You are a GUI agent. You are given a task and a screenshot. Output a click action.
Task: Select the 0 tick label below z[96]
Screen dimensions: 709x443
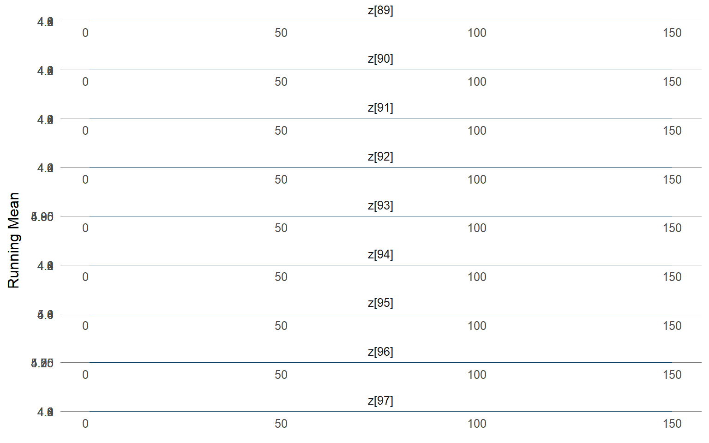coord(85,375)
